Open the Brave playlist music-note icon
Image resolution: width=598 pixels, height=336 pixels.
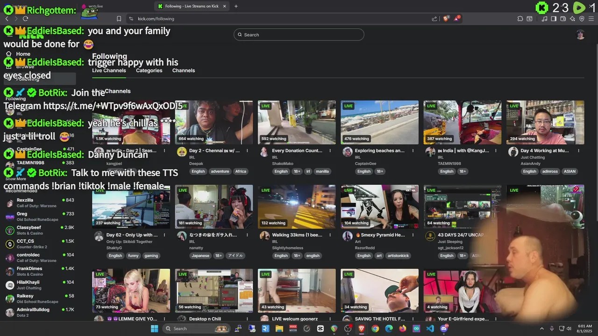(x=544, y=19)
